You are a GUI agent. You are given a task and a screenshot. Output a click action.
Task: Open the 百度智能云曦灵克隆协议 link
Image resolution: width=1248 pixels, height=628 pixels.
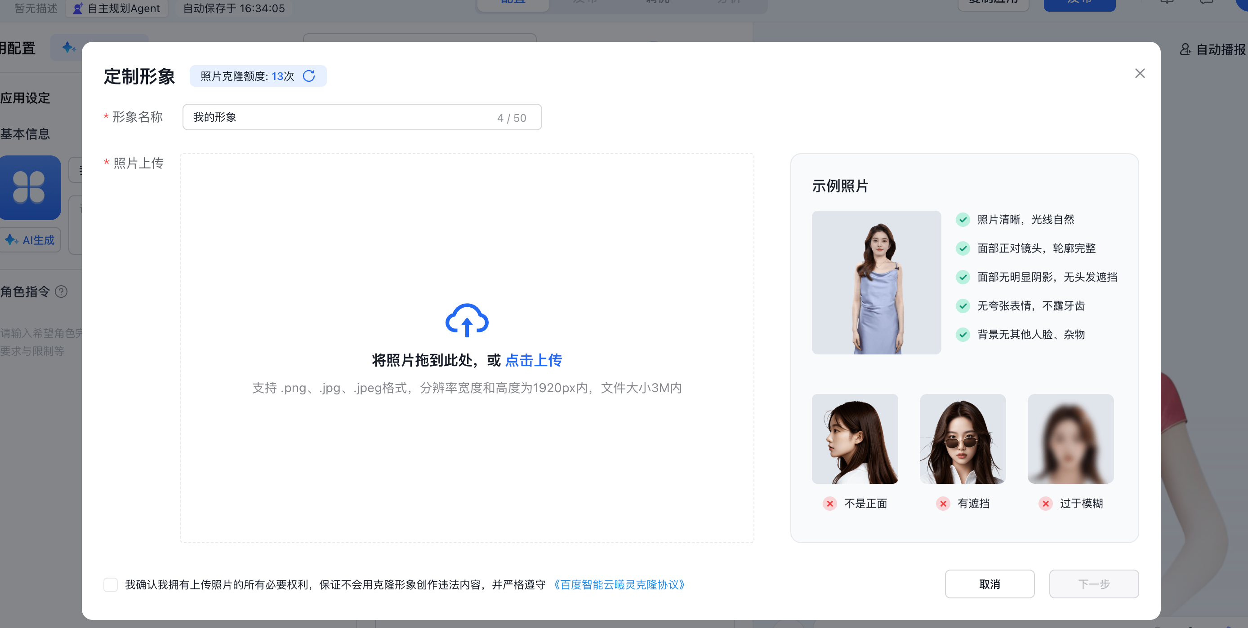(619, 584)
